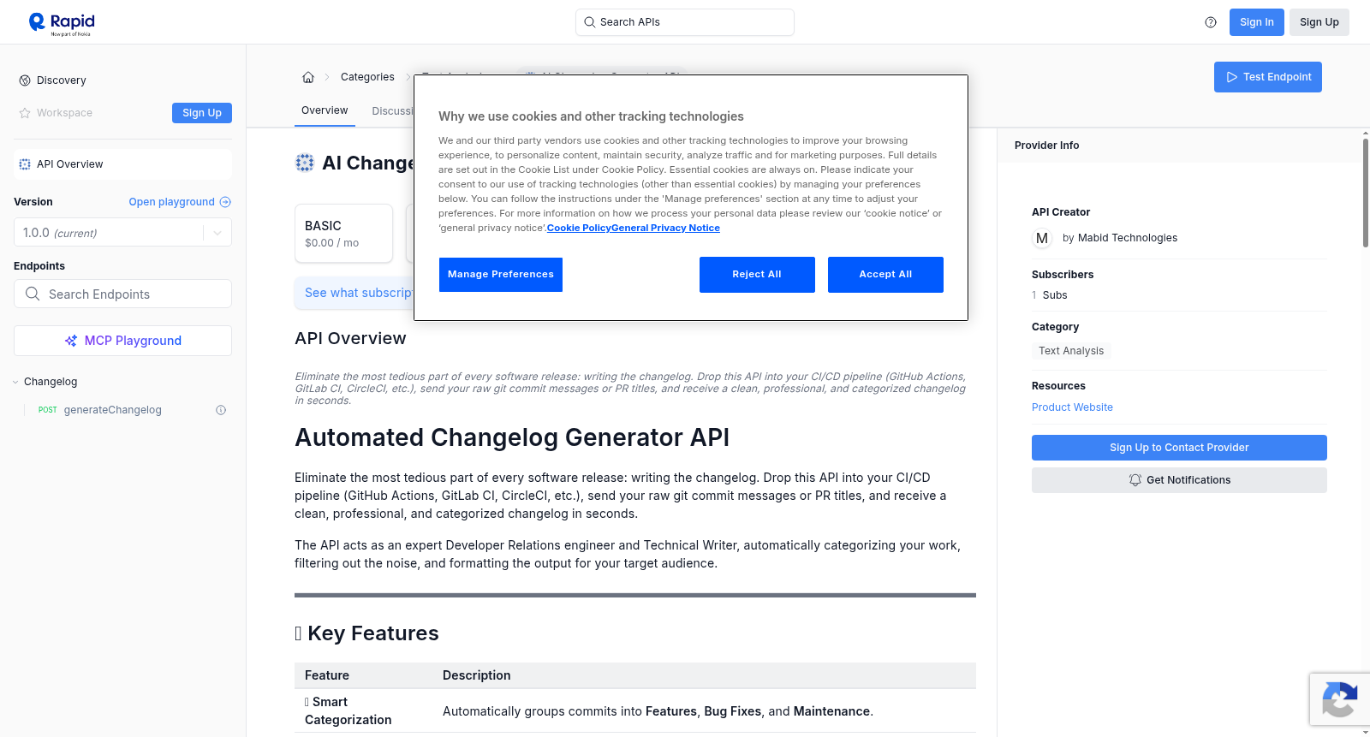Focus the Search APIs field
Screen dimensions: 1370x737
pyautogui.click(x=685, y=22)
